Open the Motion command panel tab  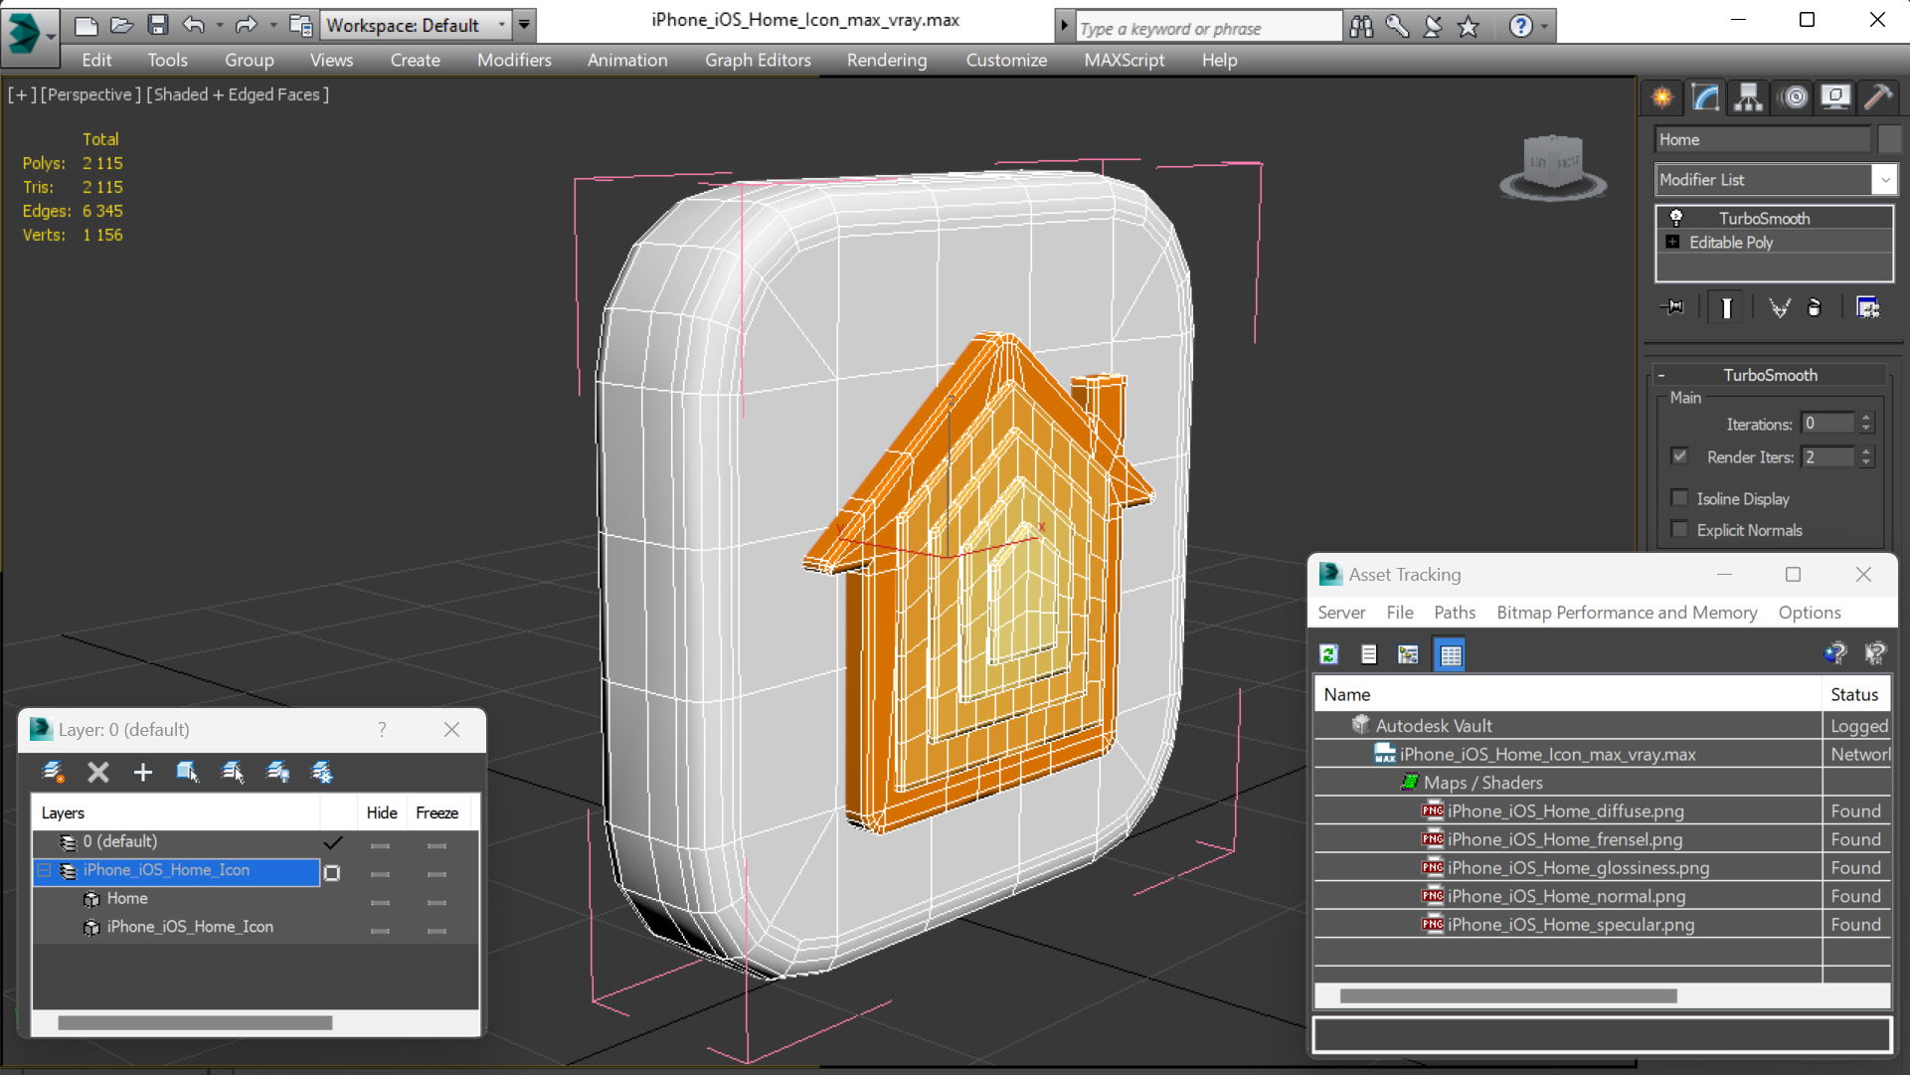(x=1795, y=97)
